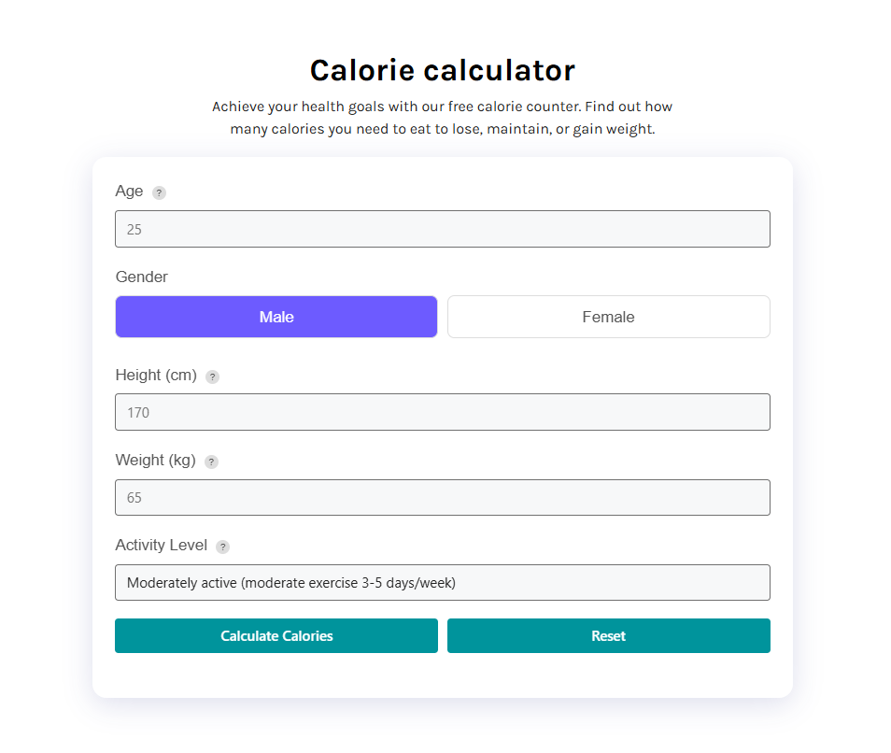Show the Activity Level help icon info
The height and width of the screenshot is (753, 891).
pyautogui.click(x=222, y=547)
